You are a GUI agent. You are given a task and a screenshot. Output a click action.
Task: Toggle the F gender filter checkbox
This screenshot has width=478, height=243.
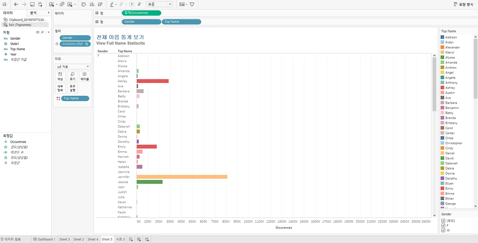(443, 225)
